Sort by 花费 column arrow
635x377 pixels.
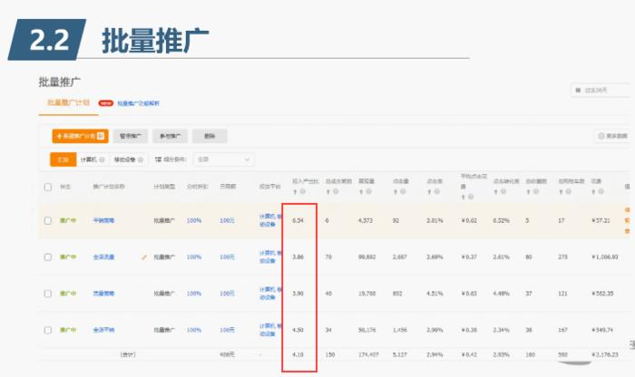point(593,192)
